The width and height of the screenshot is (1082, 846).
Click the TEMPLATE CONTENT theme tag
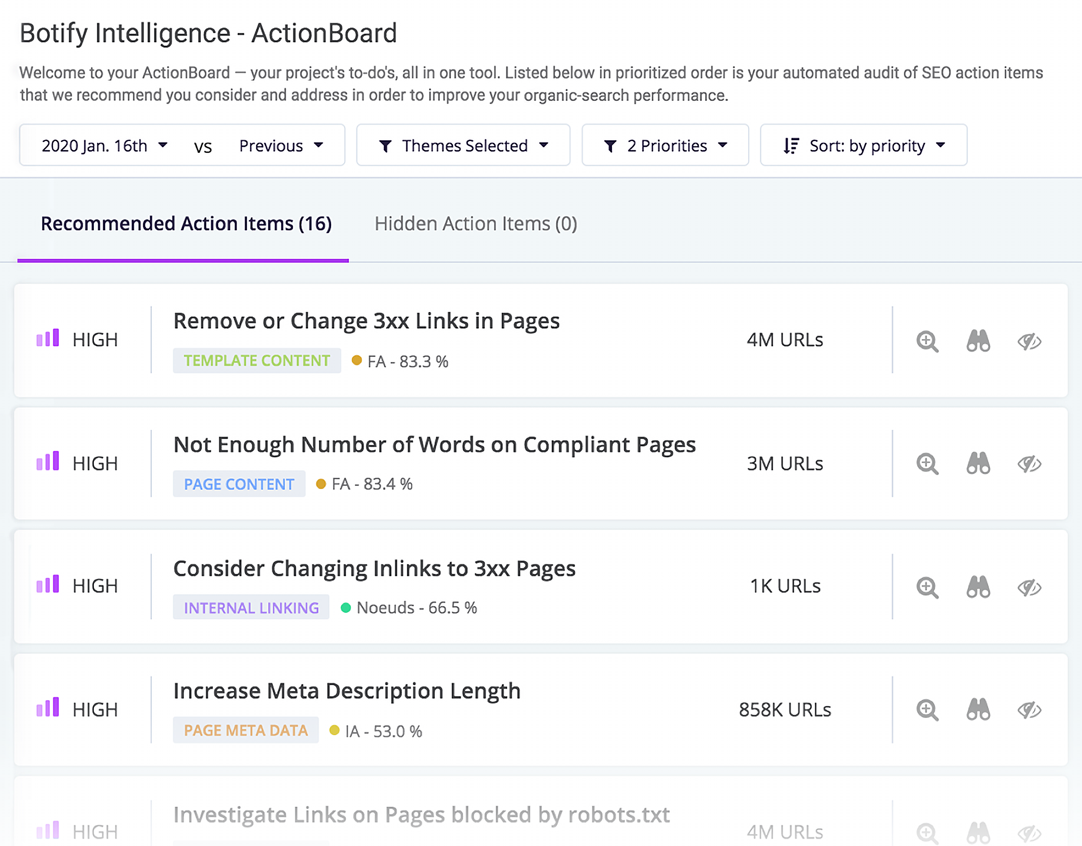click(257, 360)
